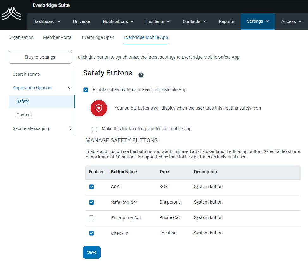Click the Chaperone type cell
The image size is (308, 261).
[170, 202]
